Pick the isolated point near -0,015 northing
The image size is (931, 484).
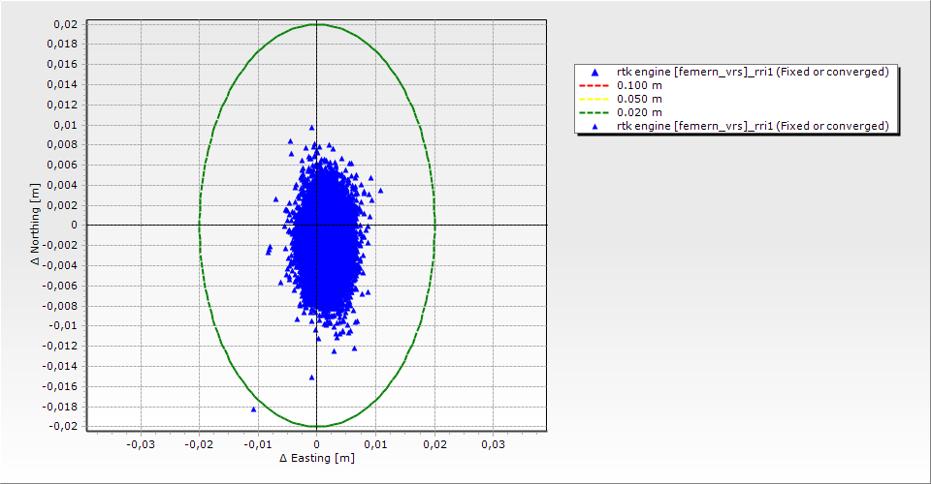click(x=311, y=378)
